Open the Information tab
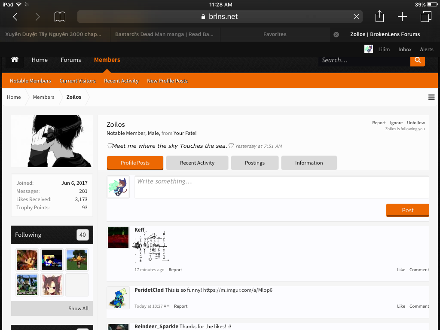 point(309,163)
